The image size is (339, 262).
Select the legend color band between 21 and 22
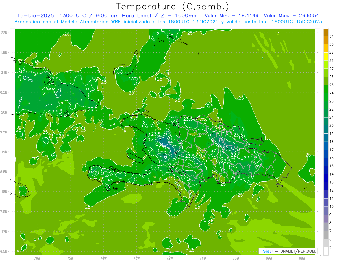click(326, 113)
